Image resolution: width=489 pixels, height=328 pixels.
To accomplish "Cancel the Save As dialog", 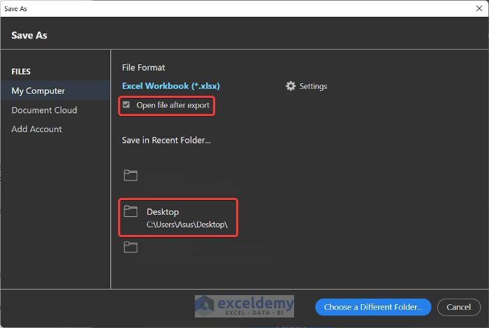I will 458,307.
